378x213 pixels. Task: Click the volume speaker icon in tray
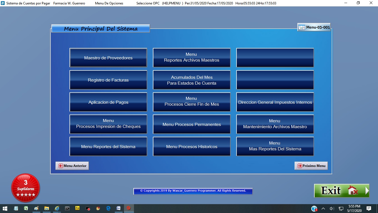click(x=332, y=209)
